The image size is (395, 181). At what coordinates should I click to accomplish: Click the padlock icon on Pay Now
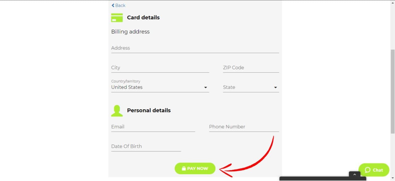tap(184, 168)
